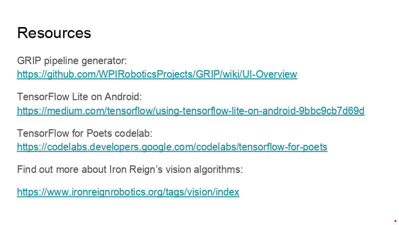
Task: Click the 'TensorFlow Lite on Android:' label
Action: (x=79, y=97)
